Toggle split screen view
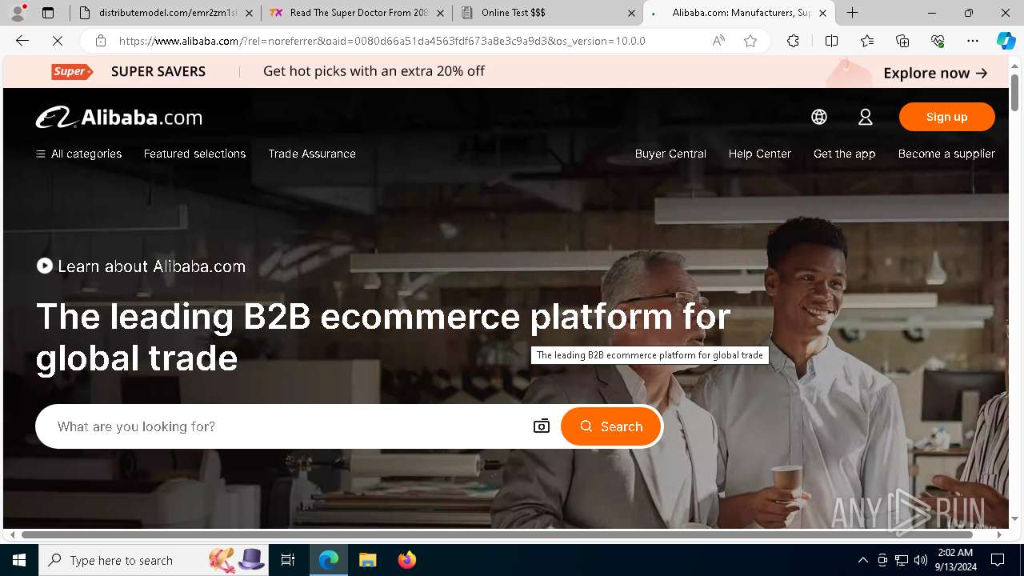 tap(831, 41)
